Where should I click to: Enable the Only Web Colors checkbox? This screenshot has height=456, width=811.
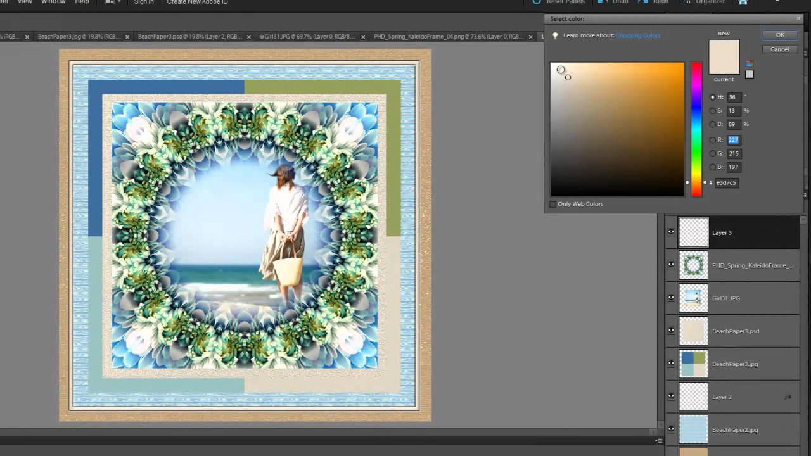click(553, 204)
